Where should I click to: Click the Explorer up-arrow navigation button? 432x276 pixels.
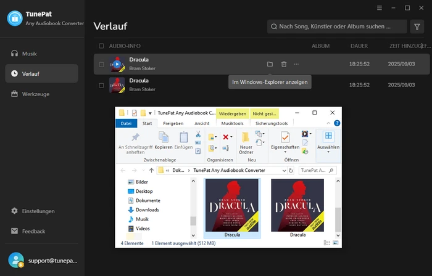151,171
